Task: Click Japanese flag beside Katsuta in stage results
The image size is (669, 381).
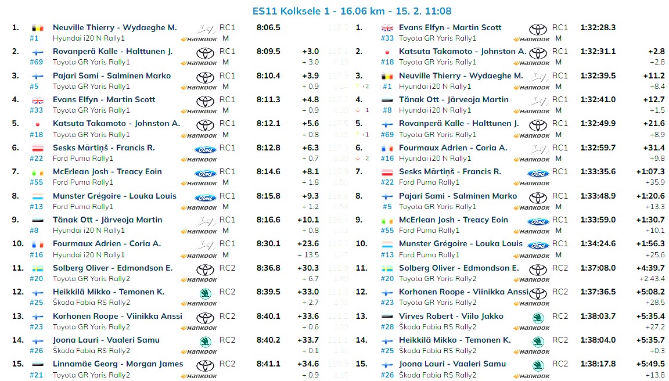Action: pyautogui.click(x=38, y=124)
